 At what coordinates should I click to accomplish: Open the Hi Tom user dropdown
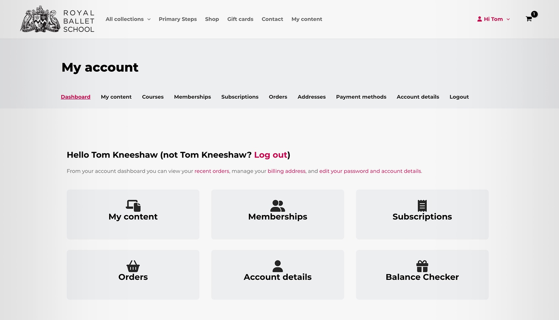[493, 19]
